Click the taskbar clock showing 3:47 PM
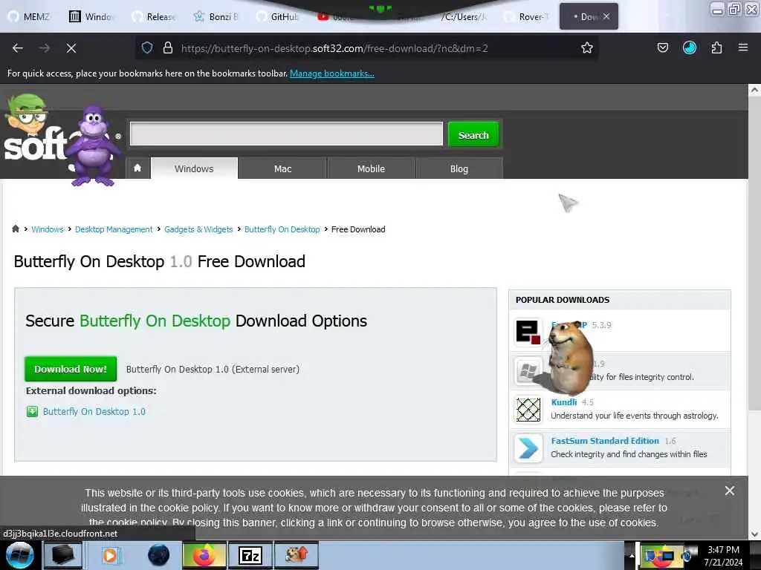The height and width of the screenshot is (570, 761). click(x=723, y=555)
